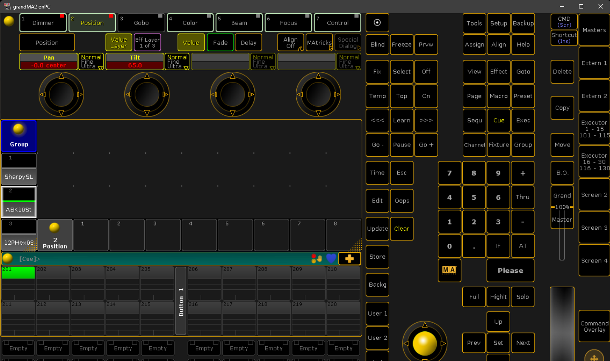Screen dimensions: 610x361
Task: Click the yellow plus icon on command line
Action: point(349,259)
